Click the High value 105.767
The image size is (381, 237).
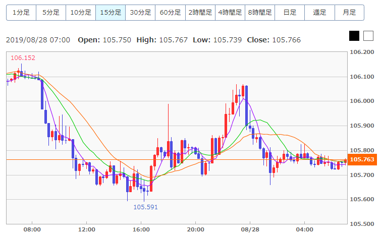coord(174,40)
